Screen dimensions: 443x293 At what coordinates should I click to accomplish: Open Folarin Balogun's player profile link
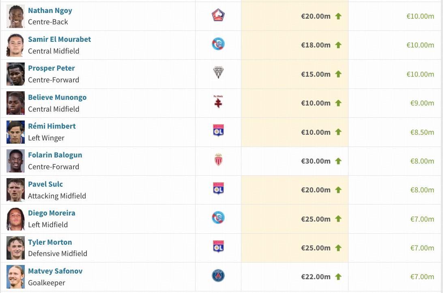55,155
